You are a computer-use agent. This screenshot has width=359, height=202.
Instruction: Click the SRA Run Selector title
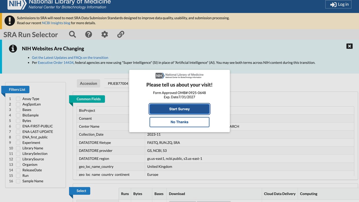tap(31, 35)
